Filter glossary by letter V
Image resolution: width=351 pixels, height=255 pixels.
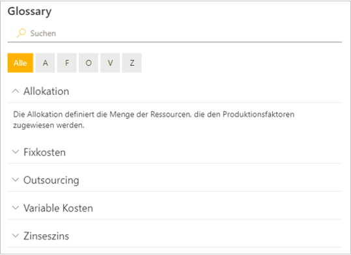(x=110, y=63)
